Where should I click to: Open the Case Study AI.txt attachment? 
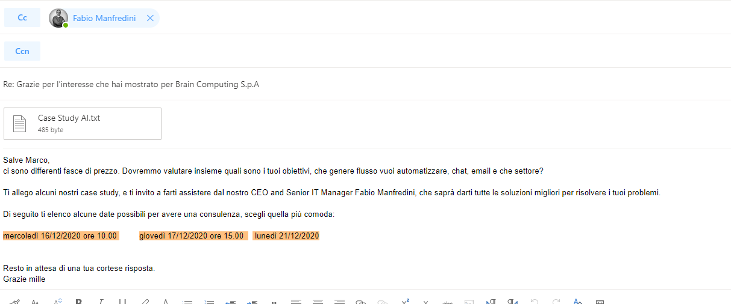(83, 123)
